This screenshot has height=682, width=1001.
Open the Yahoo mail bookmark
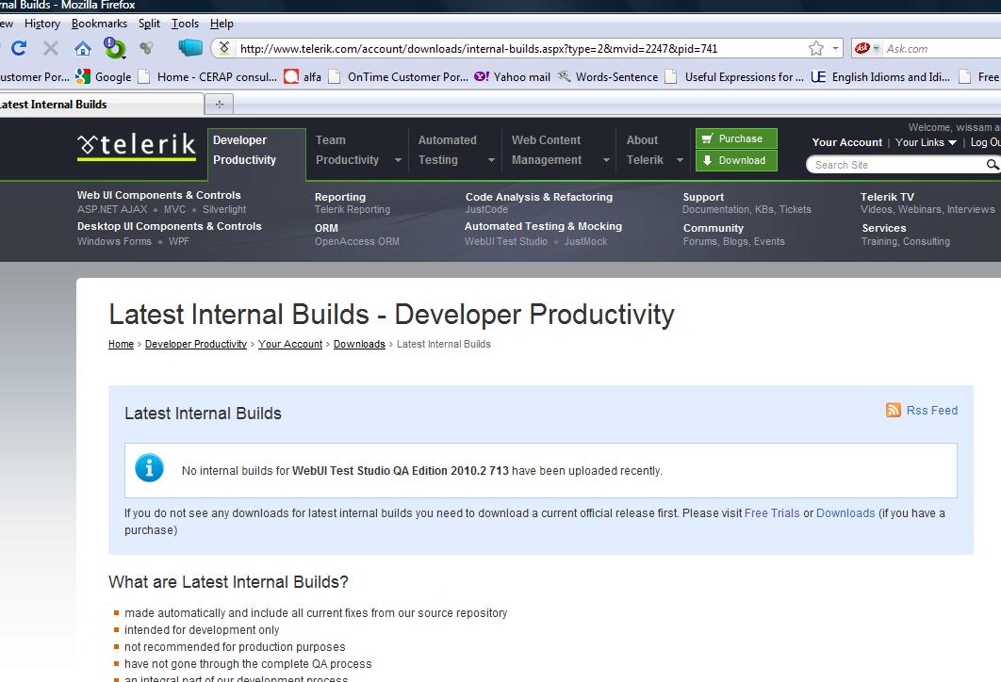pyautogui.click(x=513, y=77)
